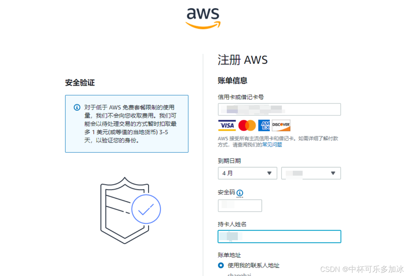Open the 常见问题 link
405x276 pixels.
click(272, 145)
